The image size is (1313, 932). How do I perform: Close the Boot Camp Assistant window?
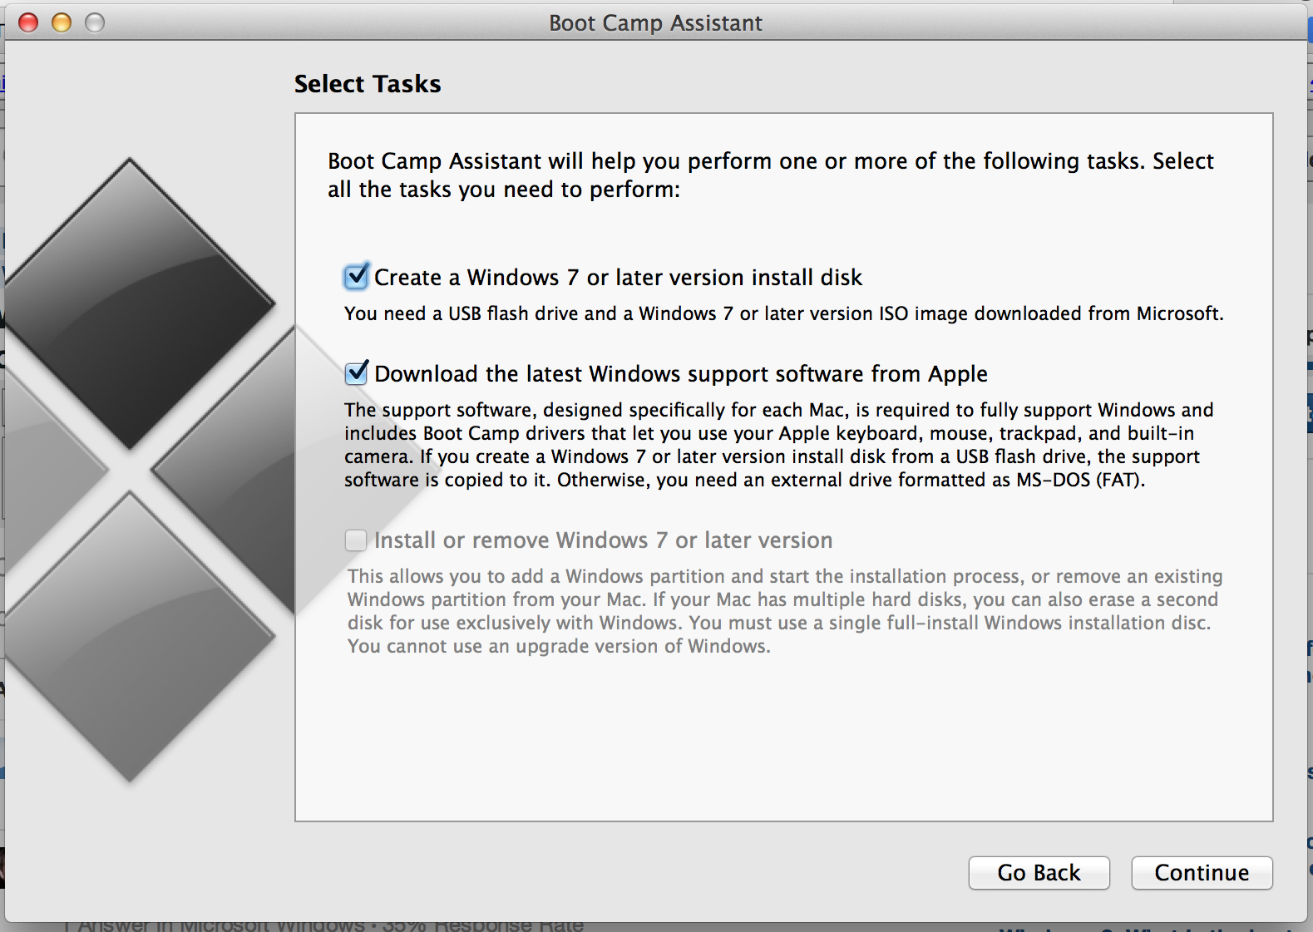(28, 22)
